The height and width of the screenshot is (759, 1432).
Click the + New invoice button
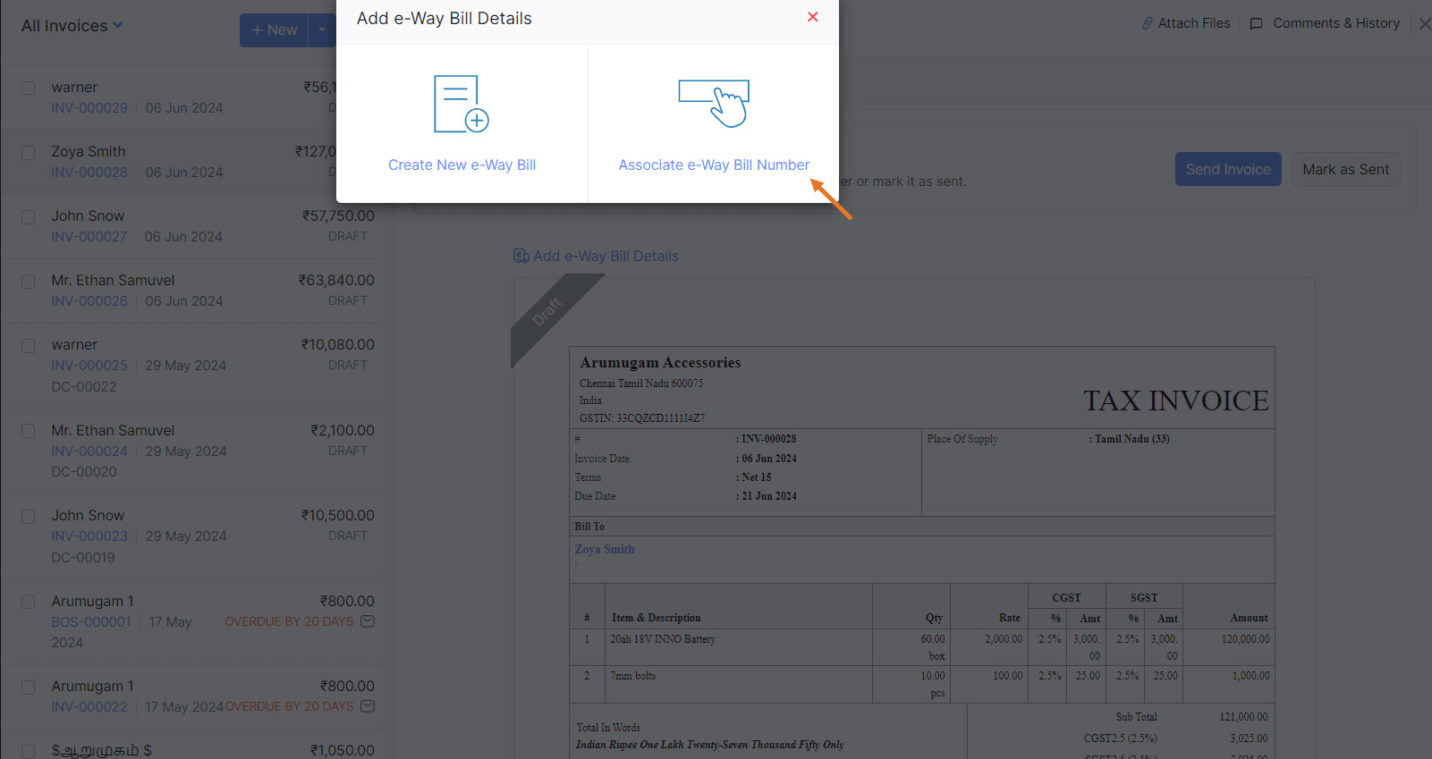[274, 30]
